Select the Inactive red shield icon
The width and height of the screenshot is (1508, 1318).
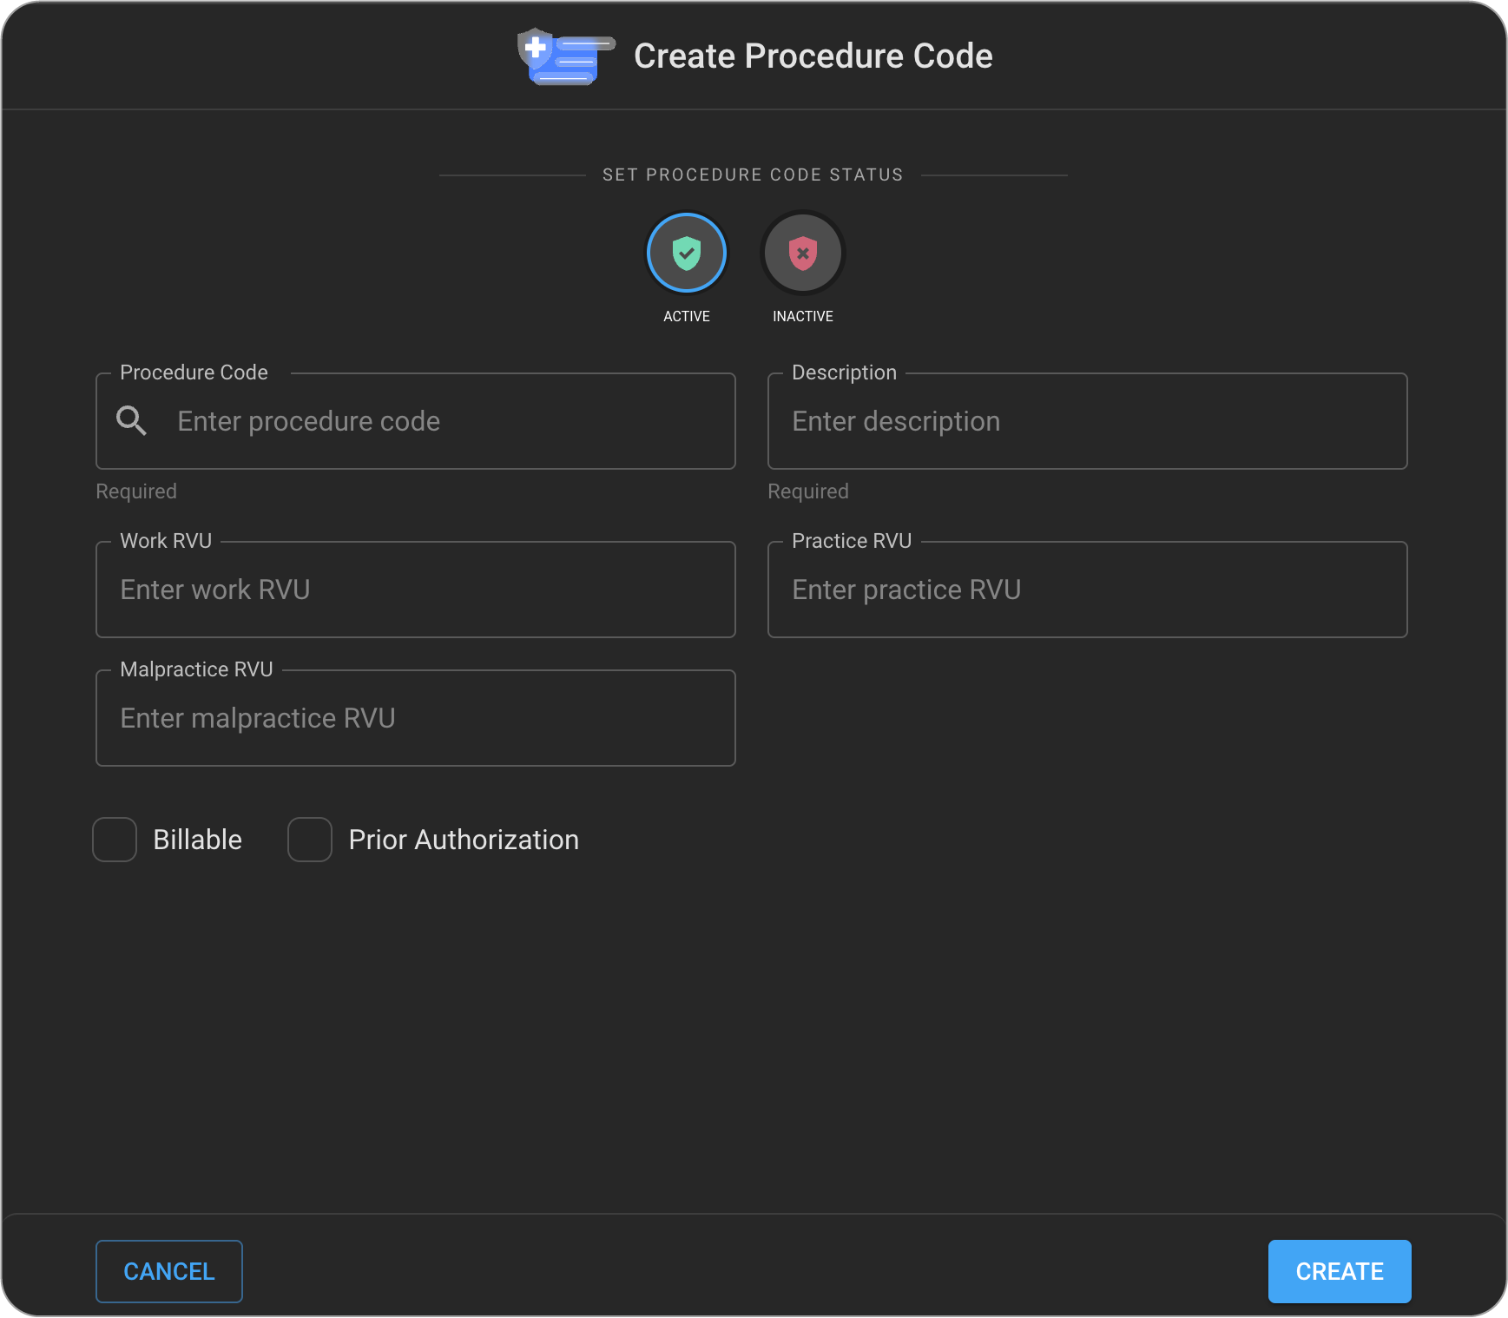coord(802,253)
